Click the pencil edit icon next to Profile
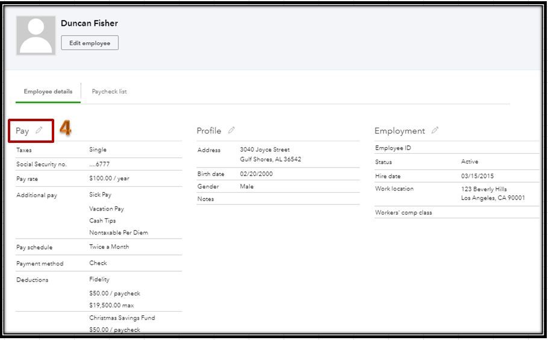548x340 pixels. [231, 130]
